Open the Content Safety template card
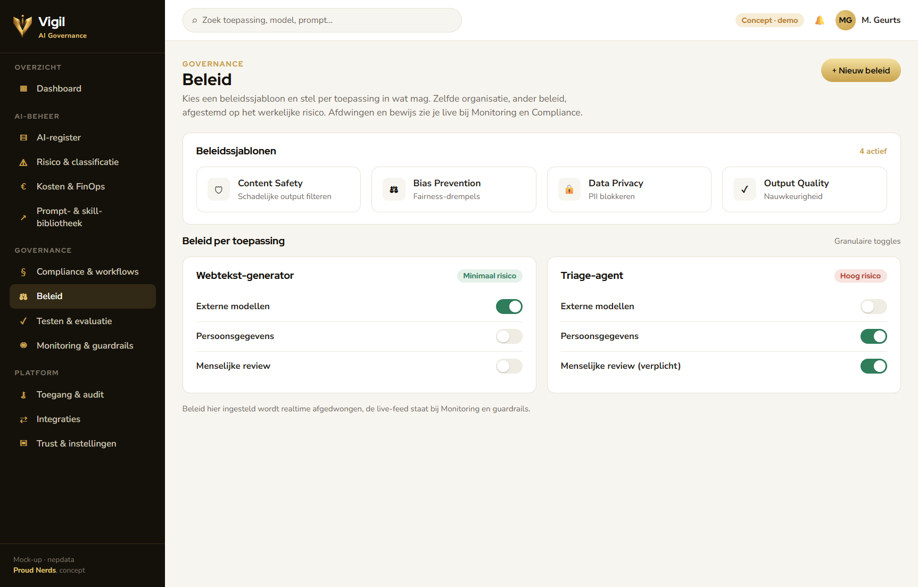Screen dimensions: 918x587 point(278,189)
